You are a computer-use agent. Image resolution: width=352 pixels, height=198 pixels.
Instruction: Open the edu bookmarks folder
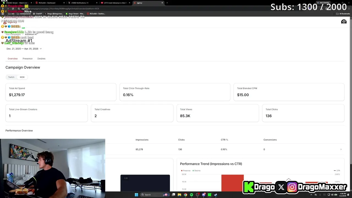point(11,14)
